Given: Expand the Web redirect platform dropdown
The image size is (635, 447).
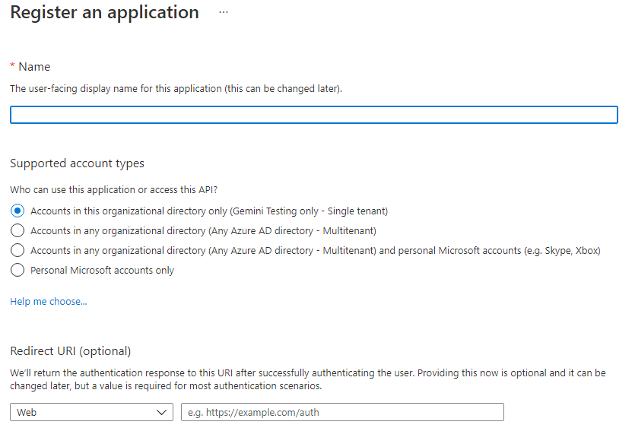Looking at the screenshot, I should point(91,412).
